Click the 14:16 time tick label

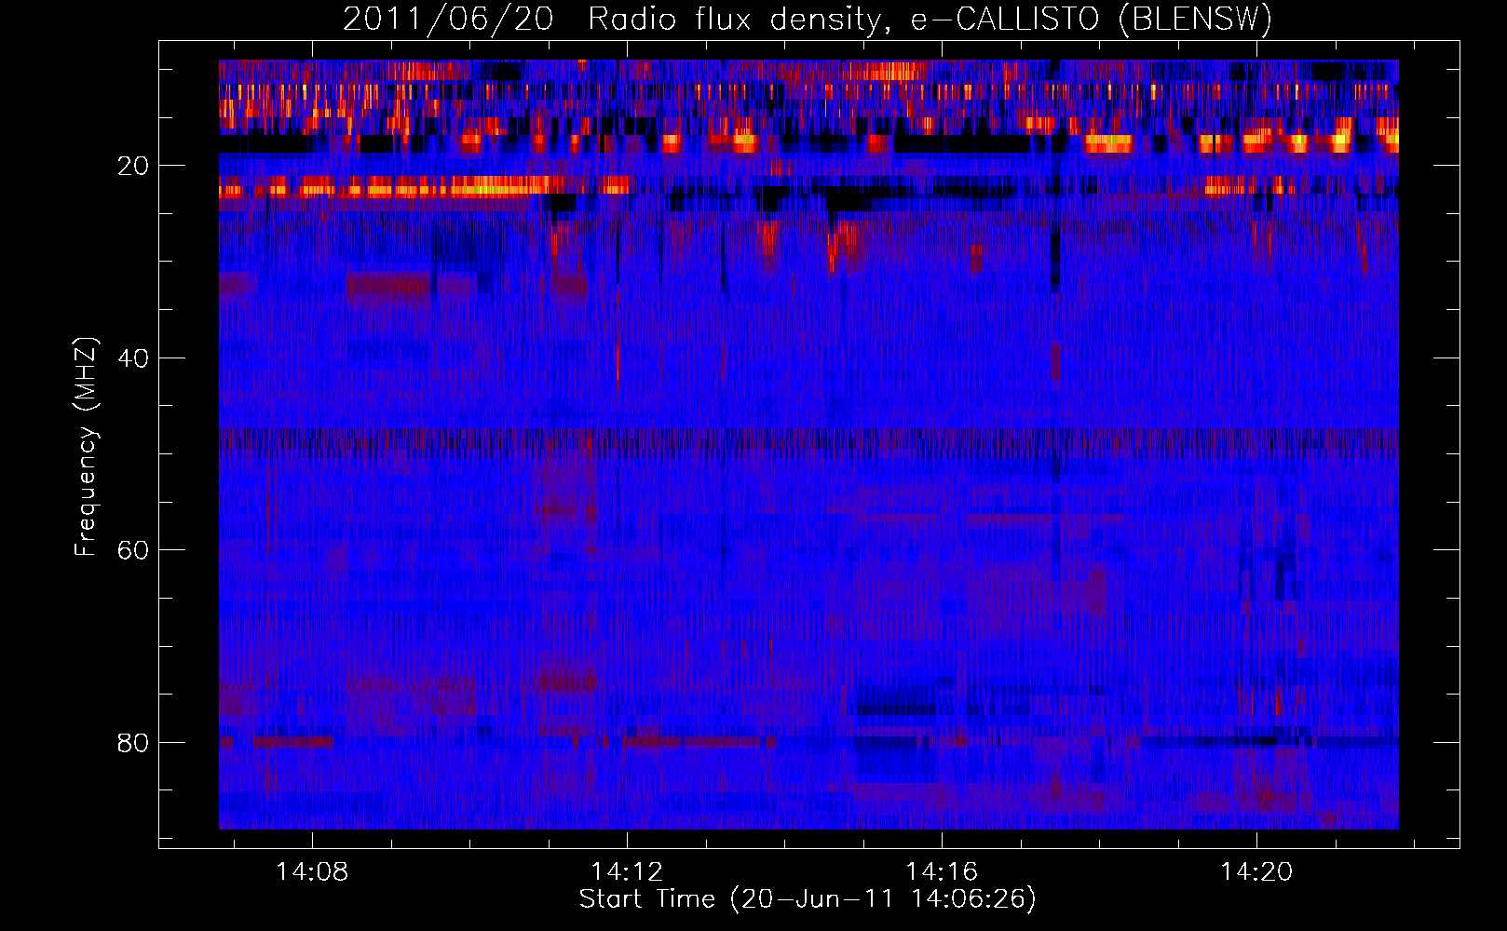942,871
